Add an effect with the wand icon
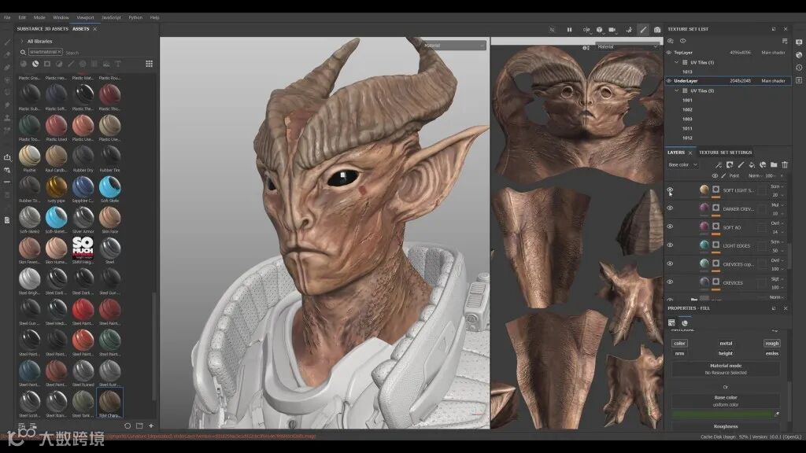This screenshot has height=453, width=806. tap(719, 165)
